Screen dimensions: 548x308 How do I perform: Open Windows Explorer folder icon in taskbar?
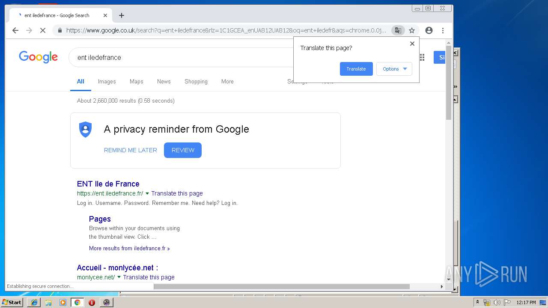tap(48, 302)
